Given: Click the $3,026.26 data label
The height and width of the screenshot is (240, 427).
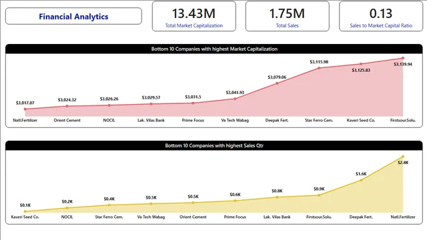Looking at the screenshot, I should tap(109, 99).
